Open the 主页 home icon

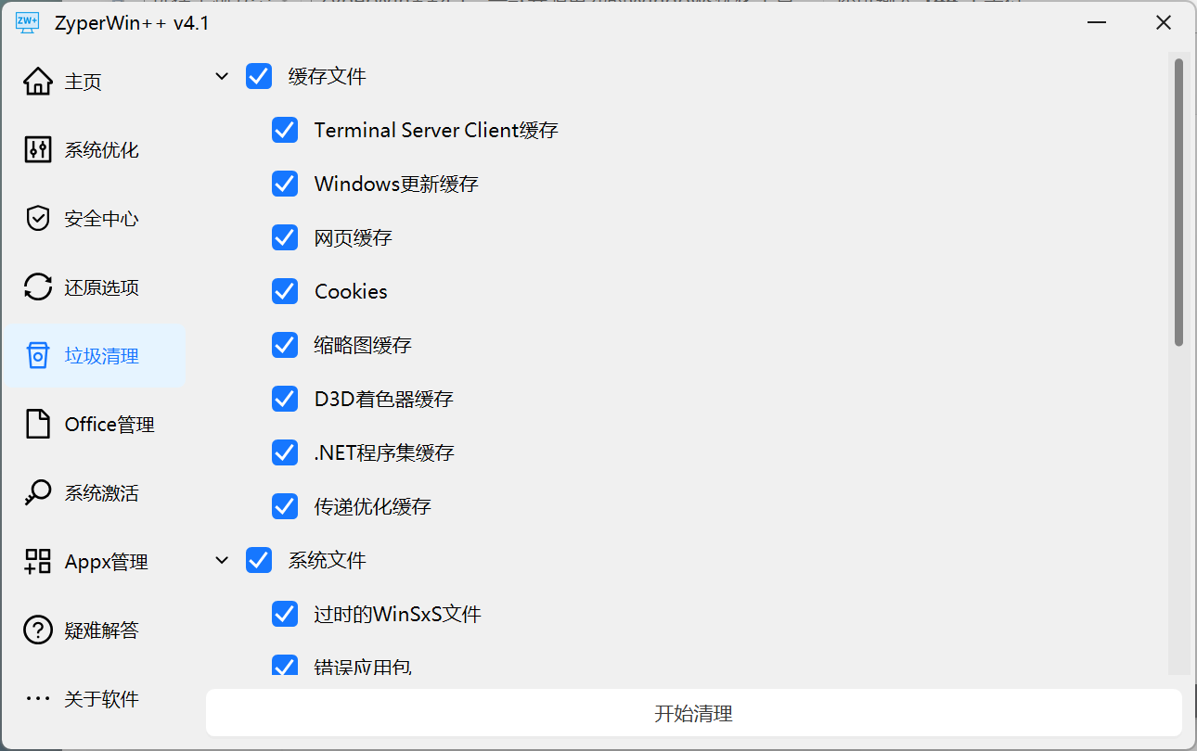click(x=38, y=82)
